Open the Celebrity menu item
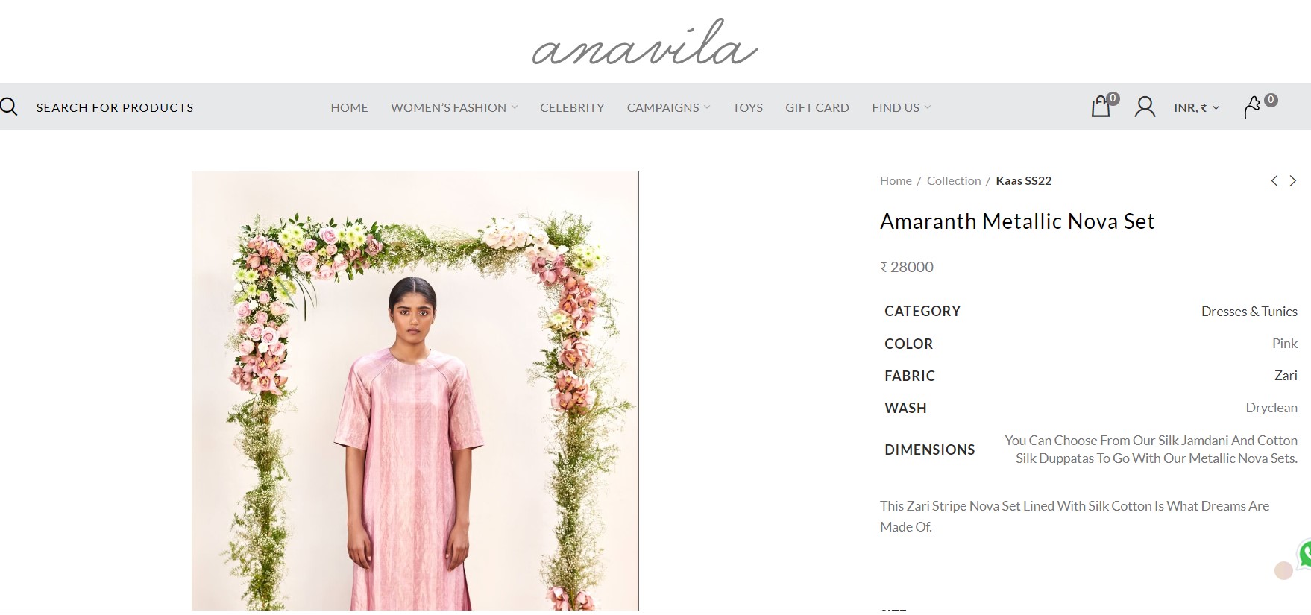 (x=572, y=107)
